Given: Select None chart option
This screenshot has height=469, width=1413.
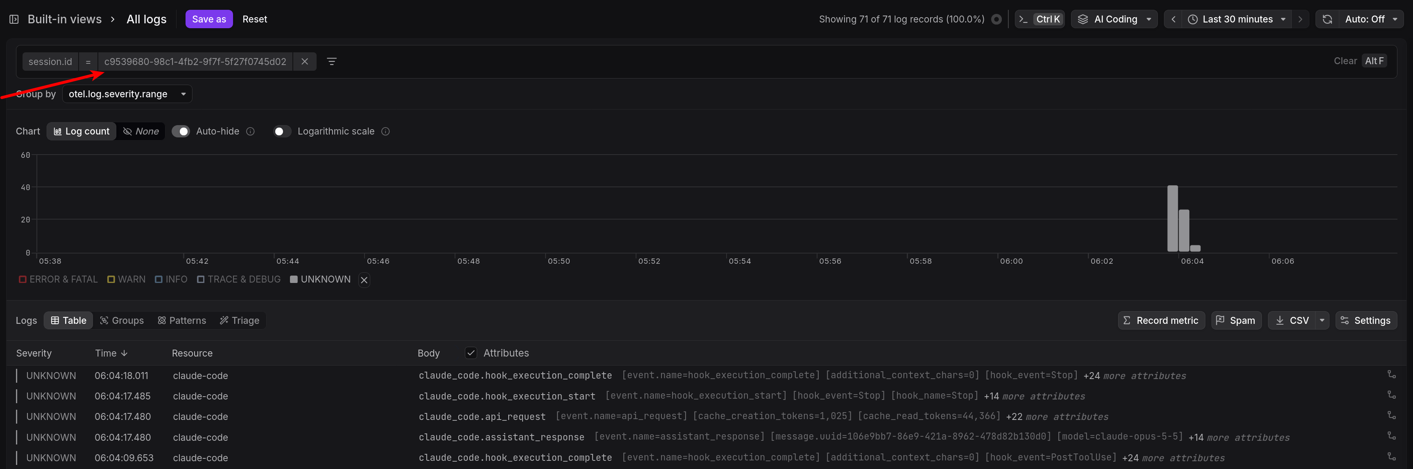Looking at the screenshot, I should 141,132.
